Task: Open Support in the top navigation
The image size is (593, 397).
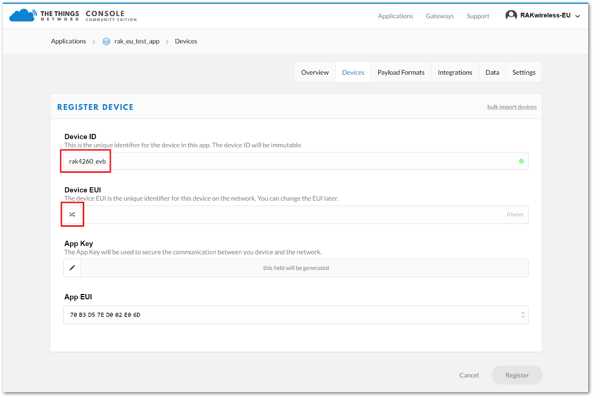Action: (478, 16)
